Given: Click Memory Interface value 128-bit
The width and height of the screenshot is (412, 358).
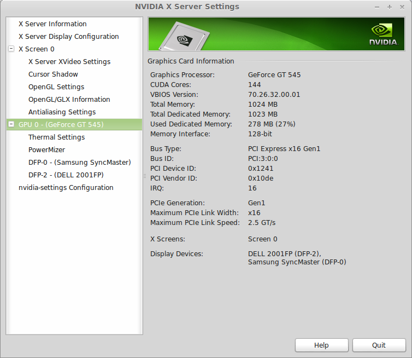Looking at the screenshot, I should point(260,134).
